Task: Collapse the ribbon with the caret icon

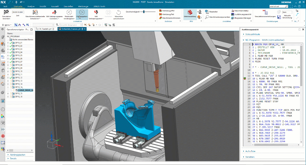Action: point(295,6)
